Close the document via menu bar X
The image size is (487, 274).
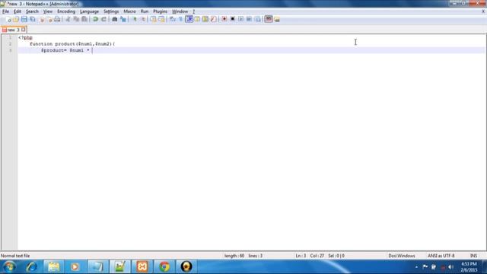[483, 11]
